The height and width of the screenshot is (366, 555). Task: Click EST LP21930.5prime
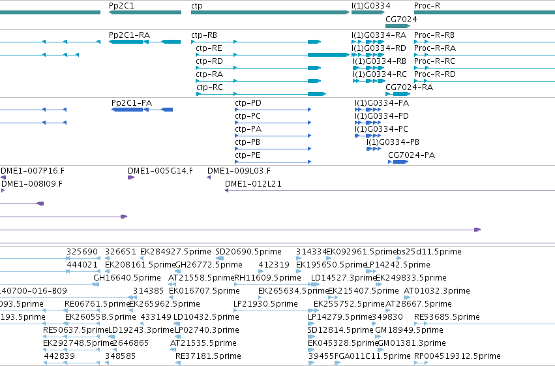point(266,304)
